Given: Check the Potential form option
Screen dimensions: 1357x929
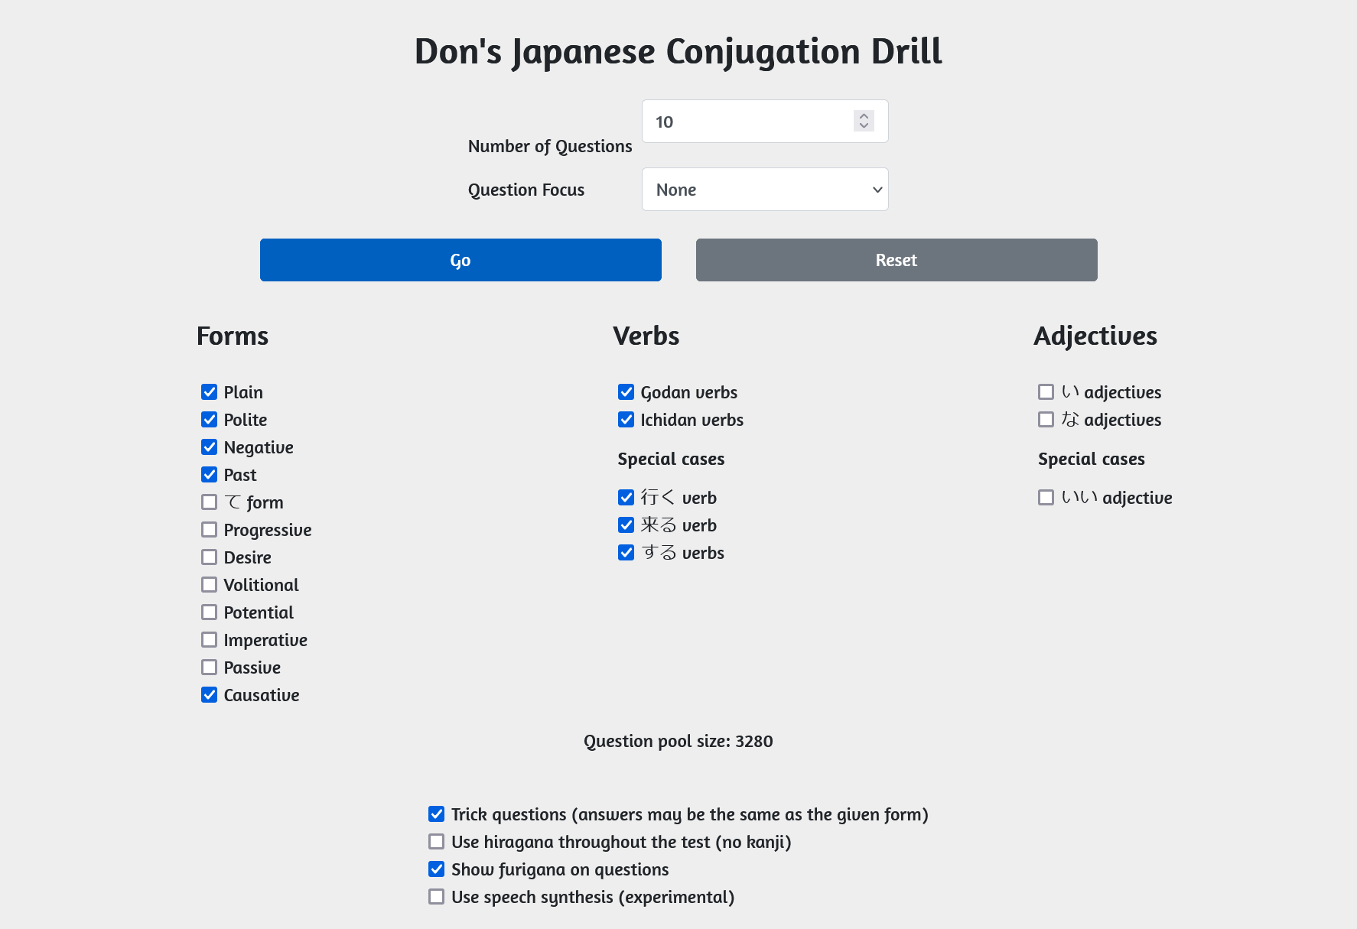Looking at the screenshot, I should tap(210, 612).
